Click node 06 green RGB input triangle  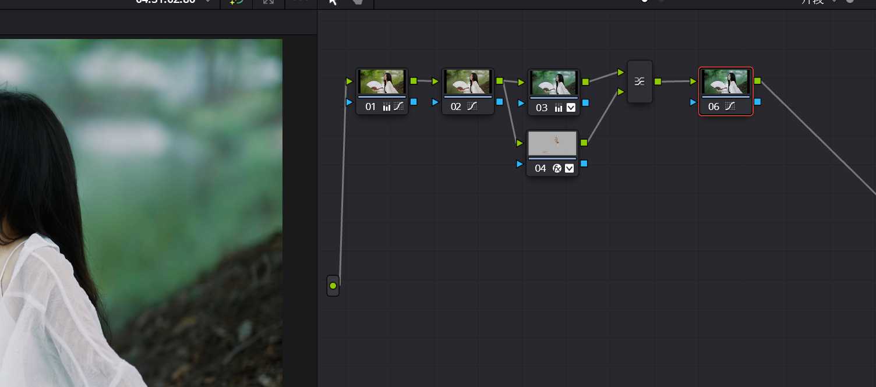tap(693, 81)
